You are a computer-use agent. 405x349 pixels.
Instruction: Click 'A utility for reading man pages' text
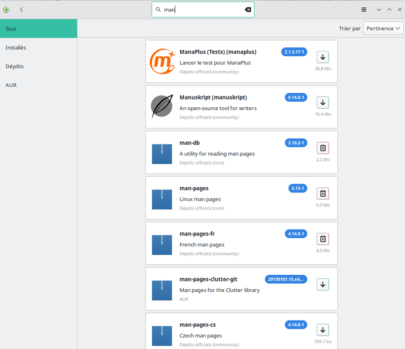[217, 154]
